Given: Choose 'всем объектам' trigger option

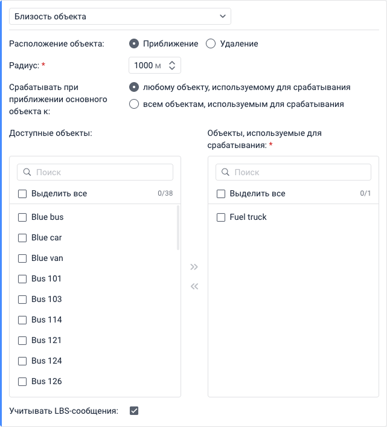Looking at the screenshot, I should [x=134, y=104].
